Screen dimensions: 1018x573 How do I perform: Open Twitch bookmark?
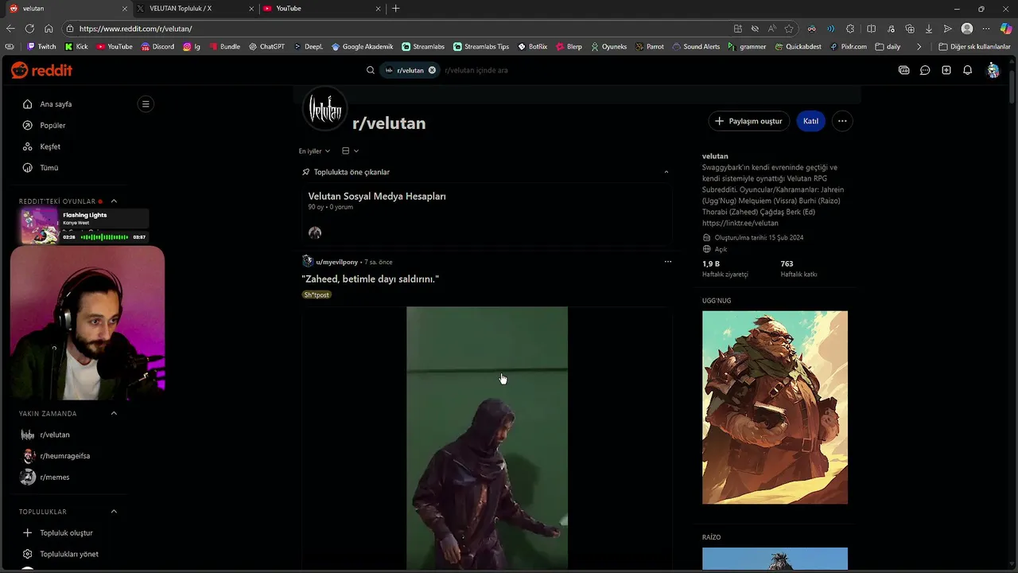coord(41,47)
